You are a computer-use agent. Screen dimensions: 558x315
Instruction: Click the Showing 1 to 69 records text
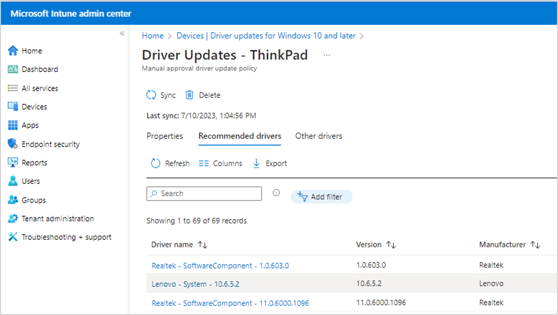click(196, 221)
